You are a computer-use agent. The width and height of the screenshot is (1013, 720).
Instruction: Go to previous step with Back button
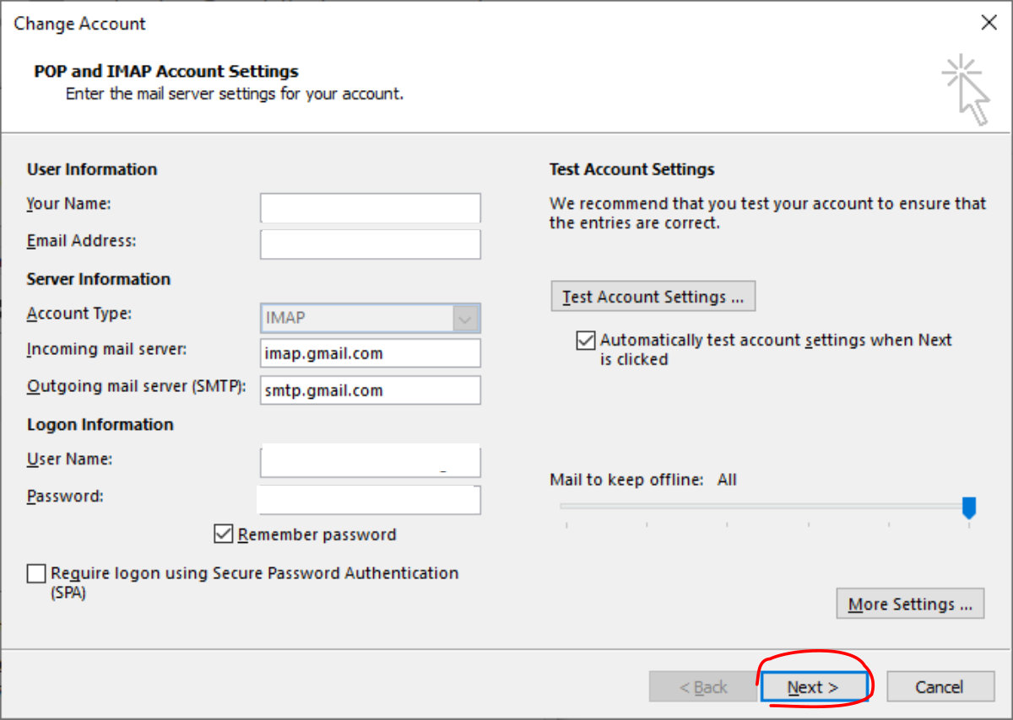point(703,687)
